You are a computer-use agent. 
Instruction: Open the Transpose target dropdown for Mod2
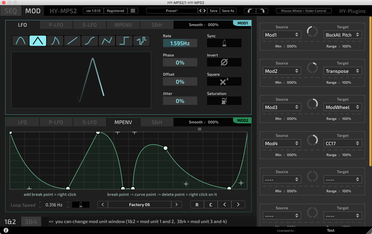pos(343,71)
